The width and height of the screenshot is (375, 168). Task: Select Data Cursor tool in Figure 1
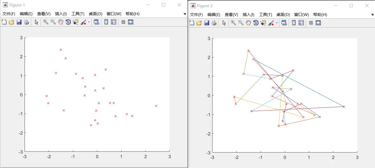pos(76,22)
